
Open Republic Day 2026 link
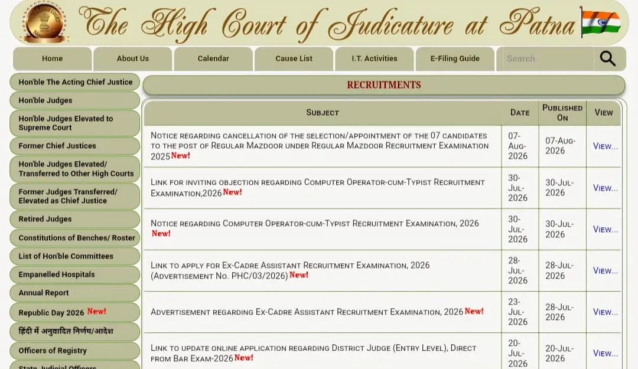[75, 312]
